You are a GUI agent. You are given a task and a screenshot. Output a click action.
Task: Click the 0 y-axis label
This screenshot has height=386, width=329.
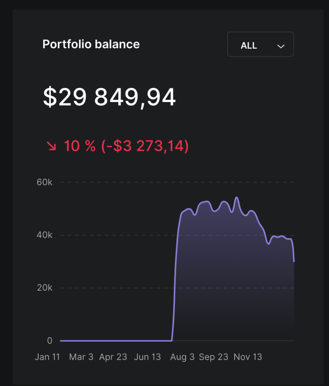[x=49, y=341]
